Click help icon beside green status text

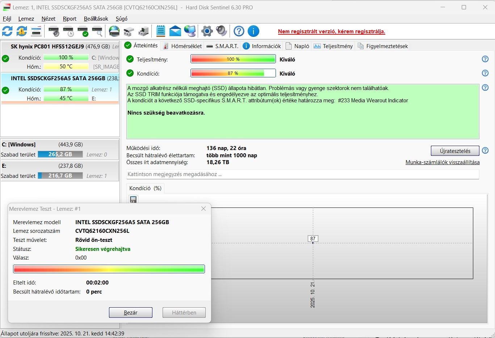pyautogui.click(x=485, y=87)
